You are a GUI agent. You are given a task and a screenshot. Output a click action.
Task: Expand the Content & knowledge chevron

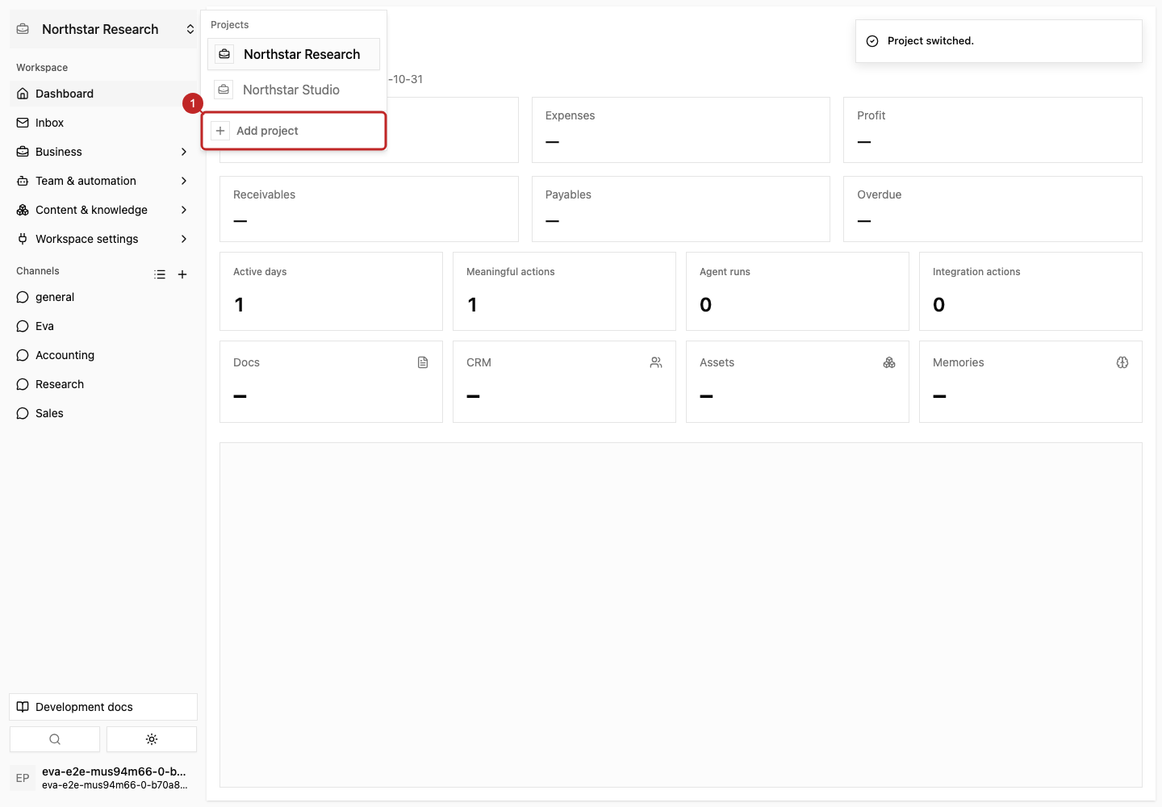coord(184,210)
